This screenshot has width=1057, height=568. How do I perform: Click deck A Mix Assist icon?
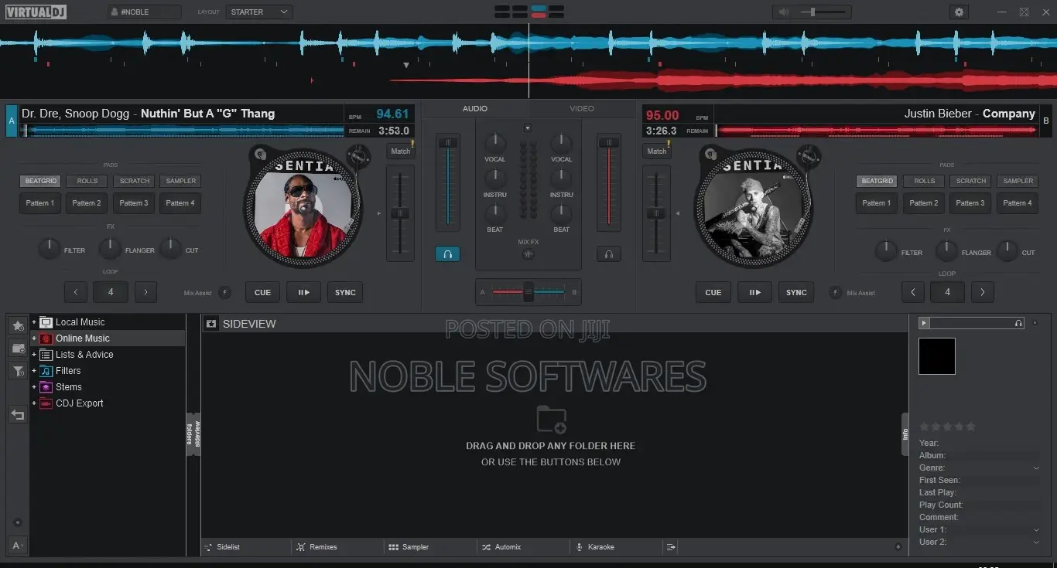224,292
